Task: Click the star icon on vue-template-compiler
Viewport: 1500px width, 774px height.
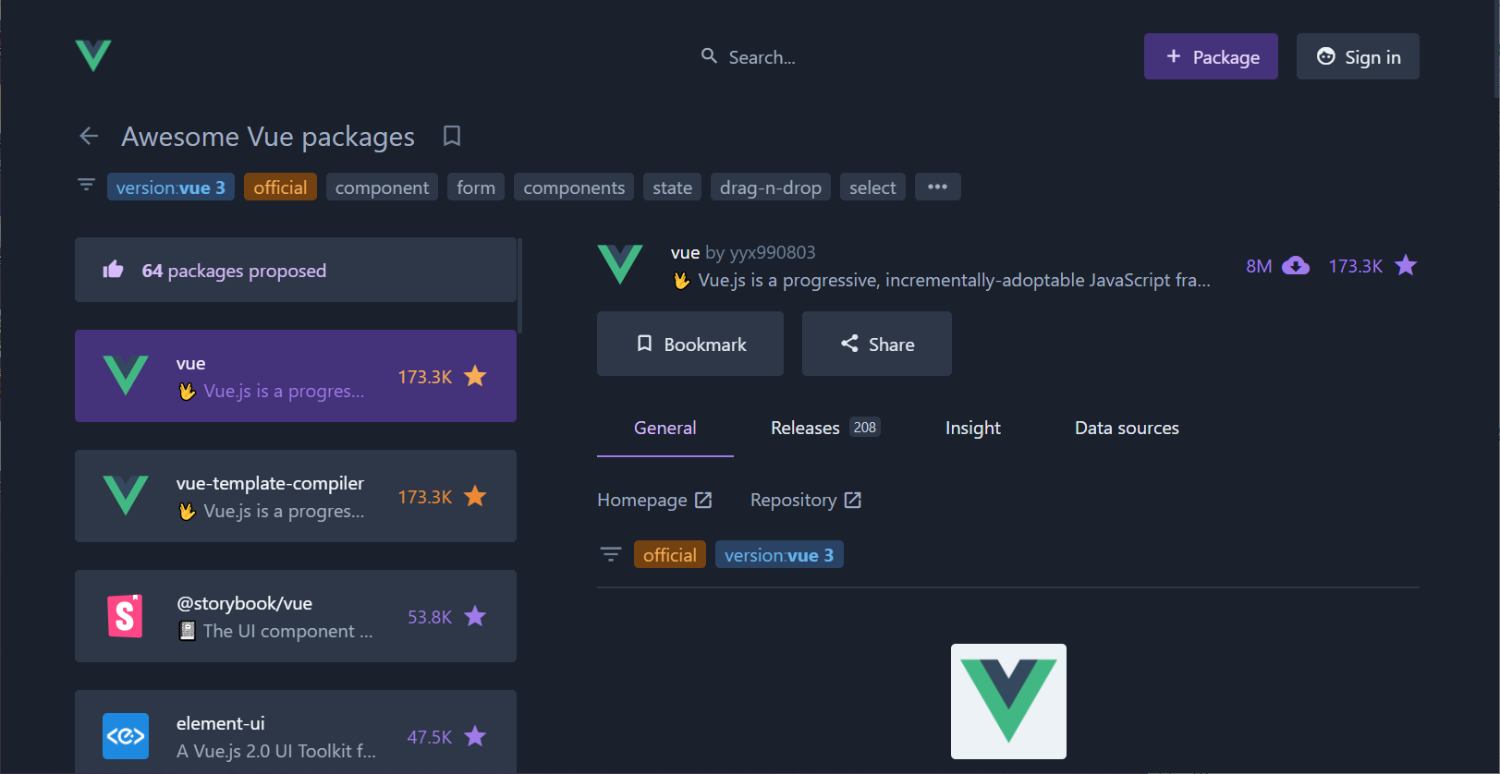Action: click(x=475, y=496)
